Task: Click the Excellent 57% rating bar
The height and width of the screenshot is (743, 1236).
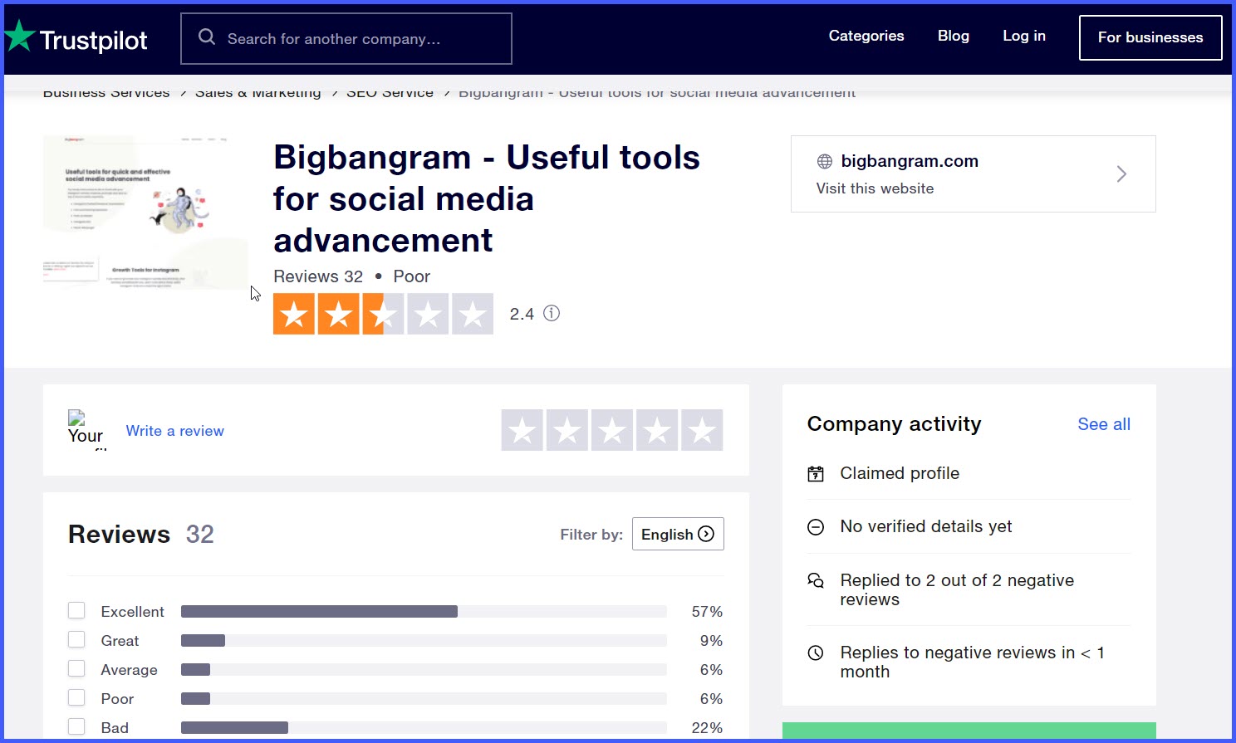Action: click(x=424, y=612)
